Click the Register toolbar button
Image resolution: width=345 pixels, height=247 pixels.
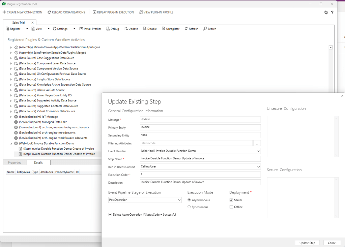(x=13, y=29)
